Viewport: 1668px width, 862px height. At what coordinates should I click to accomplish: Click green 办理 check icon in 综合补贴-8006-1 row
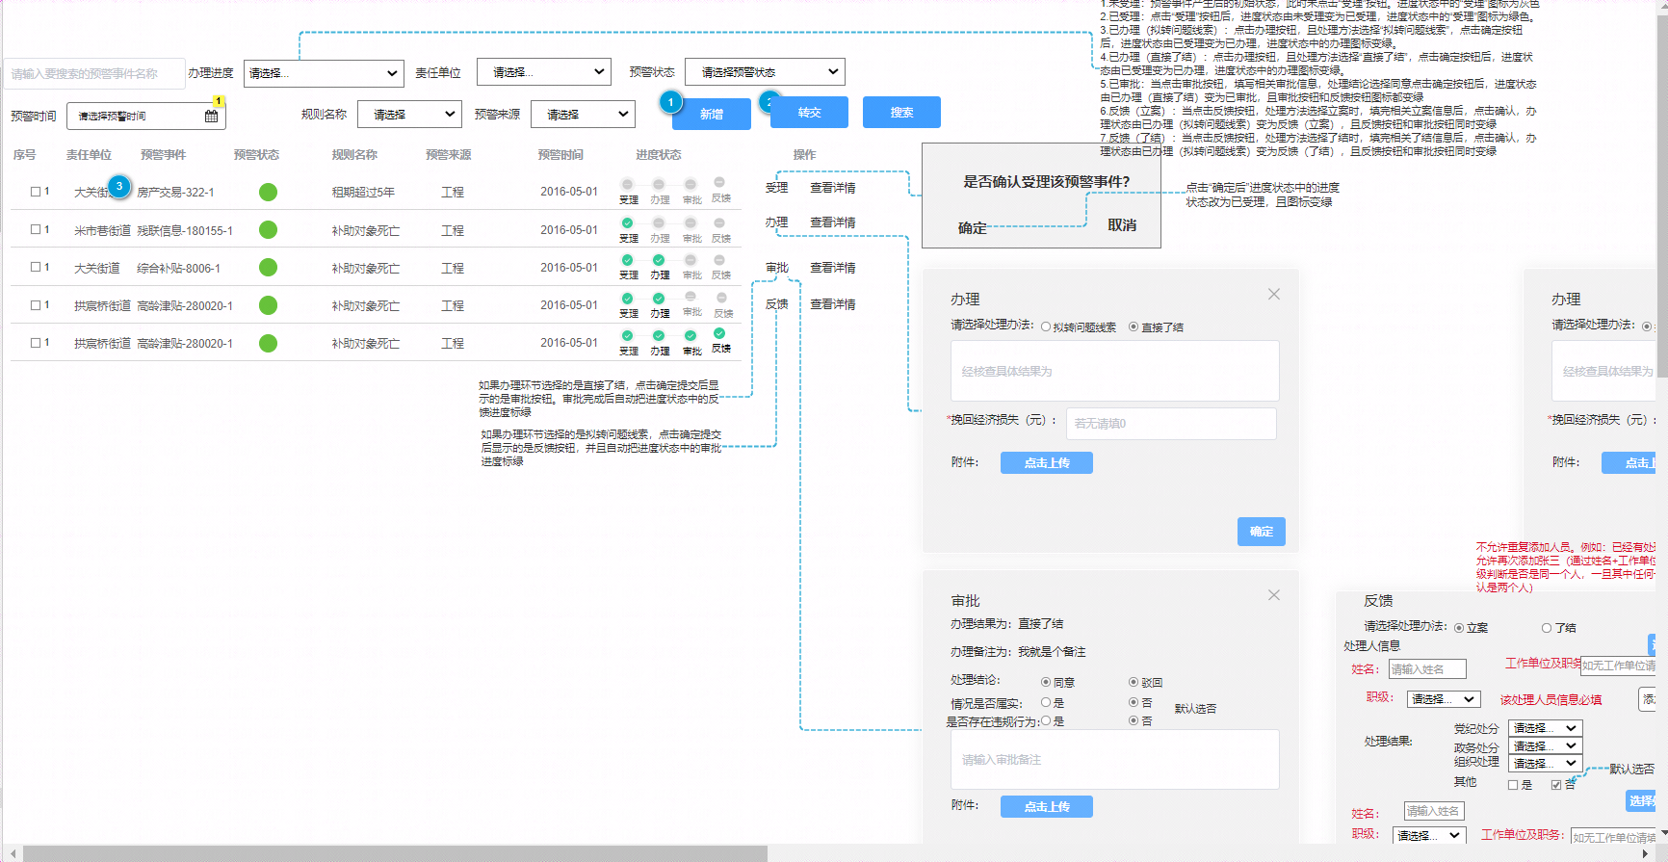click(659, 260)
